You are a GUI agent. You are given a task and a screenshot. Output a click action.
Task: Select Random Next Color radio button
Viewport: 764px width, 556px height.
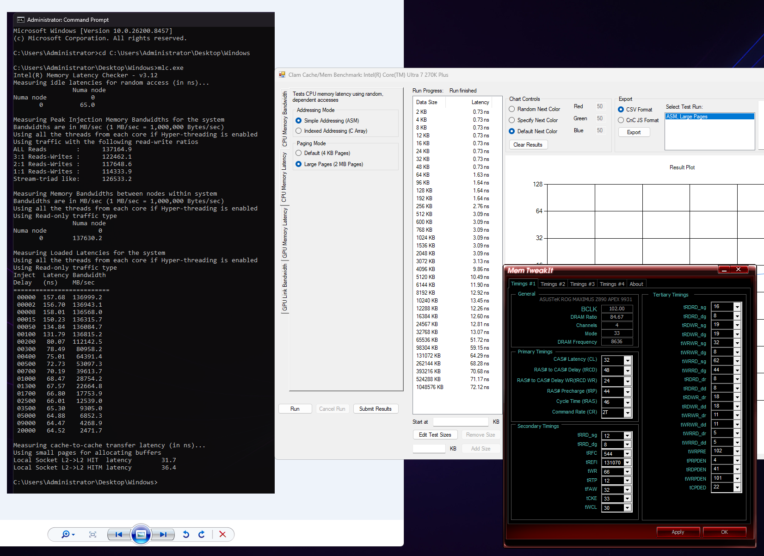[x=534, y=109]
